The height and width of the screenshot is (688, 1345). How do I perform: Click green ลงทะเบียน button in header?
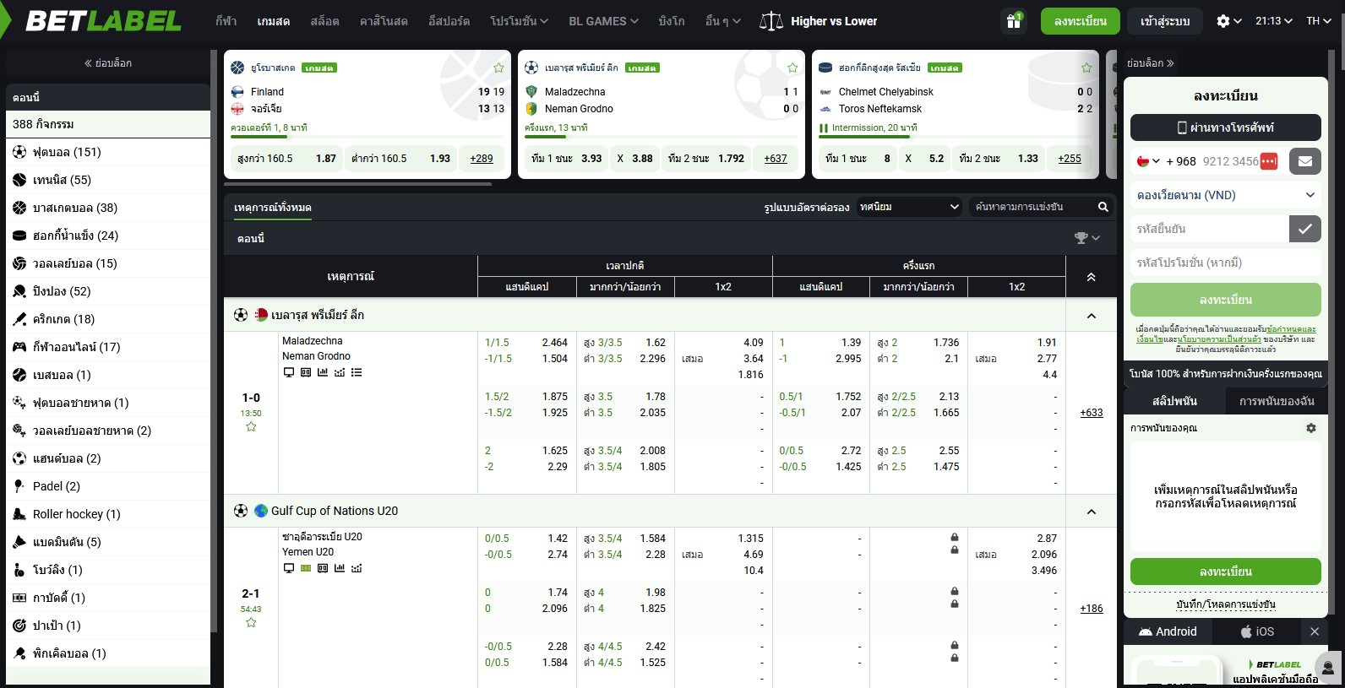click(1081, 21)
